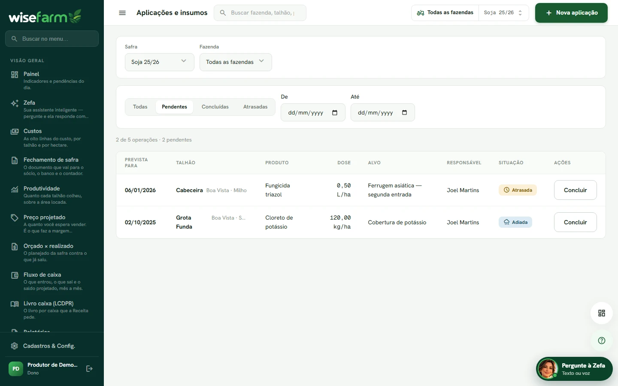Toggle the hamburger menu icon
Viewport: 618px width, 386px height.
click(x=122, y=13)
